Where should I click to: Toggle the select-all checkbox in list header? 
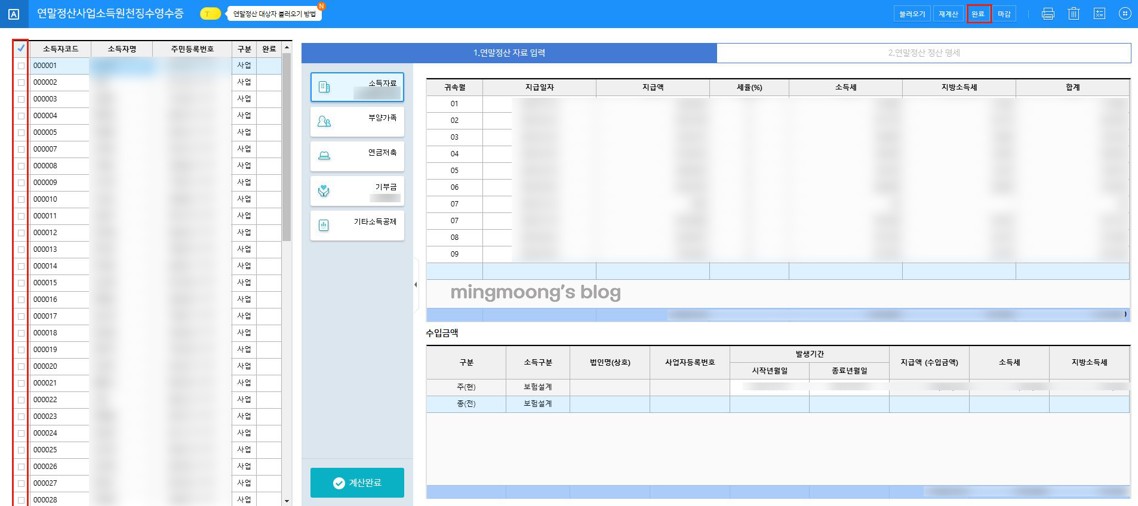click(21, 48)
